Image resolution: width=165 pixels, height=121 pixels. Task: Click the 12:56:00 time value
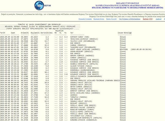click(15, 37)
